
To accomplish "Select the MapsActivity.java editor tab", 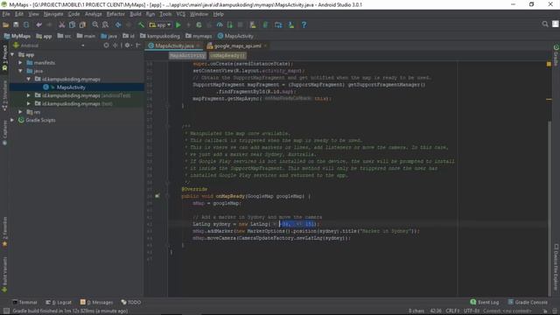I will [174, 45].
